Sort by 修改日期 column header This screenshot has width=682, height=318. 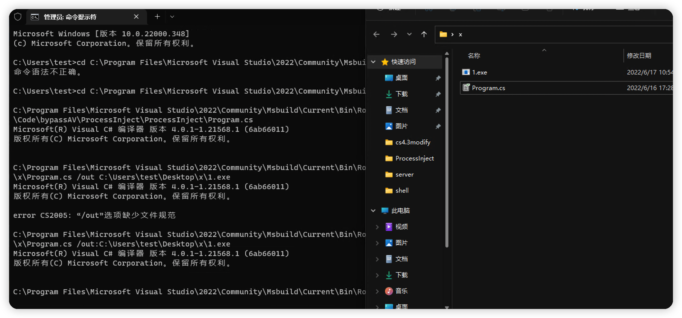pyautogui.click(x=638, y=56)
